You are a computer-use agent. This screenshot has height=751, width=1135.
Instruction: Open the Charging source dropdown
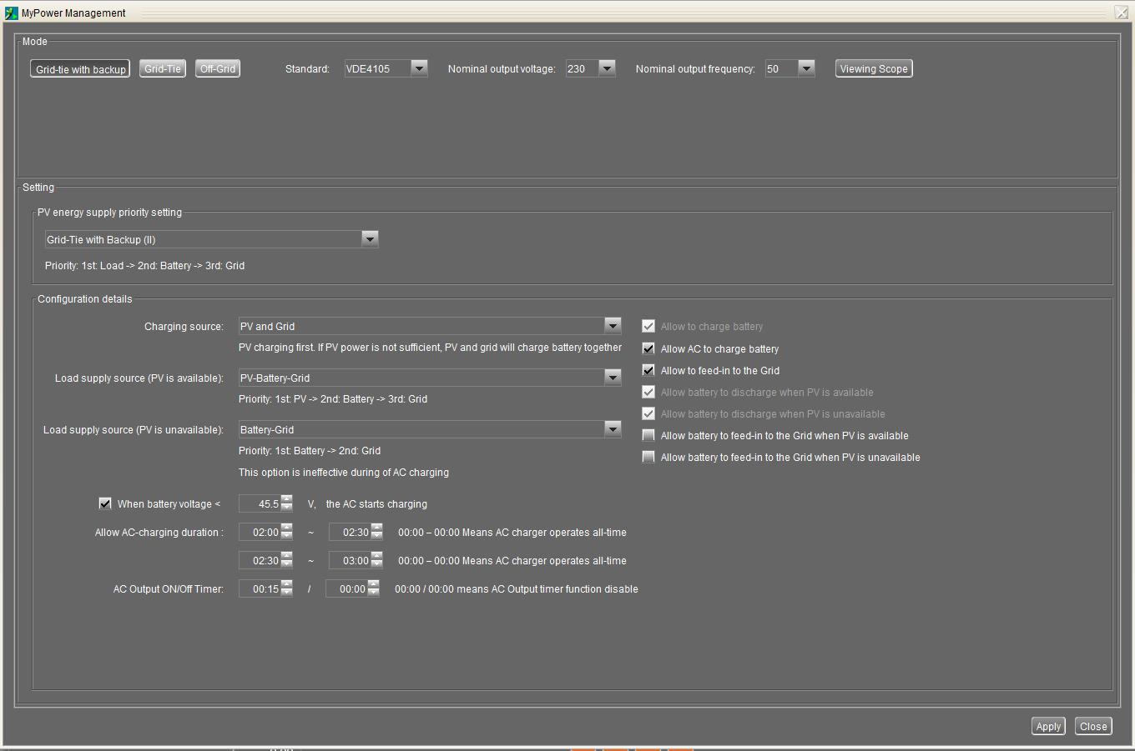tap(612, 326)
